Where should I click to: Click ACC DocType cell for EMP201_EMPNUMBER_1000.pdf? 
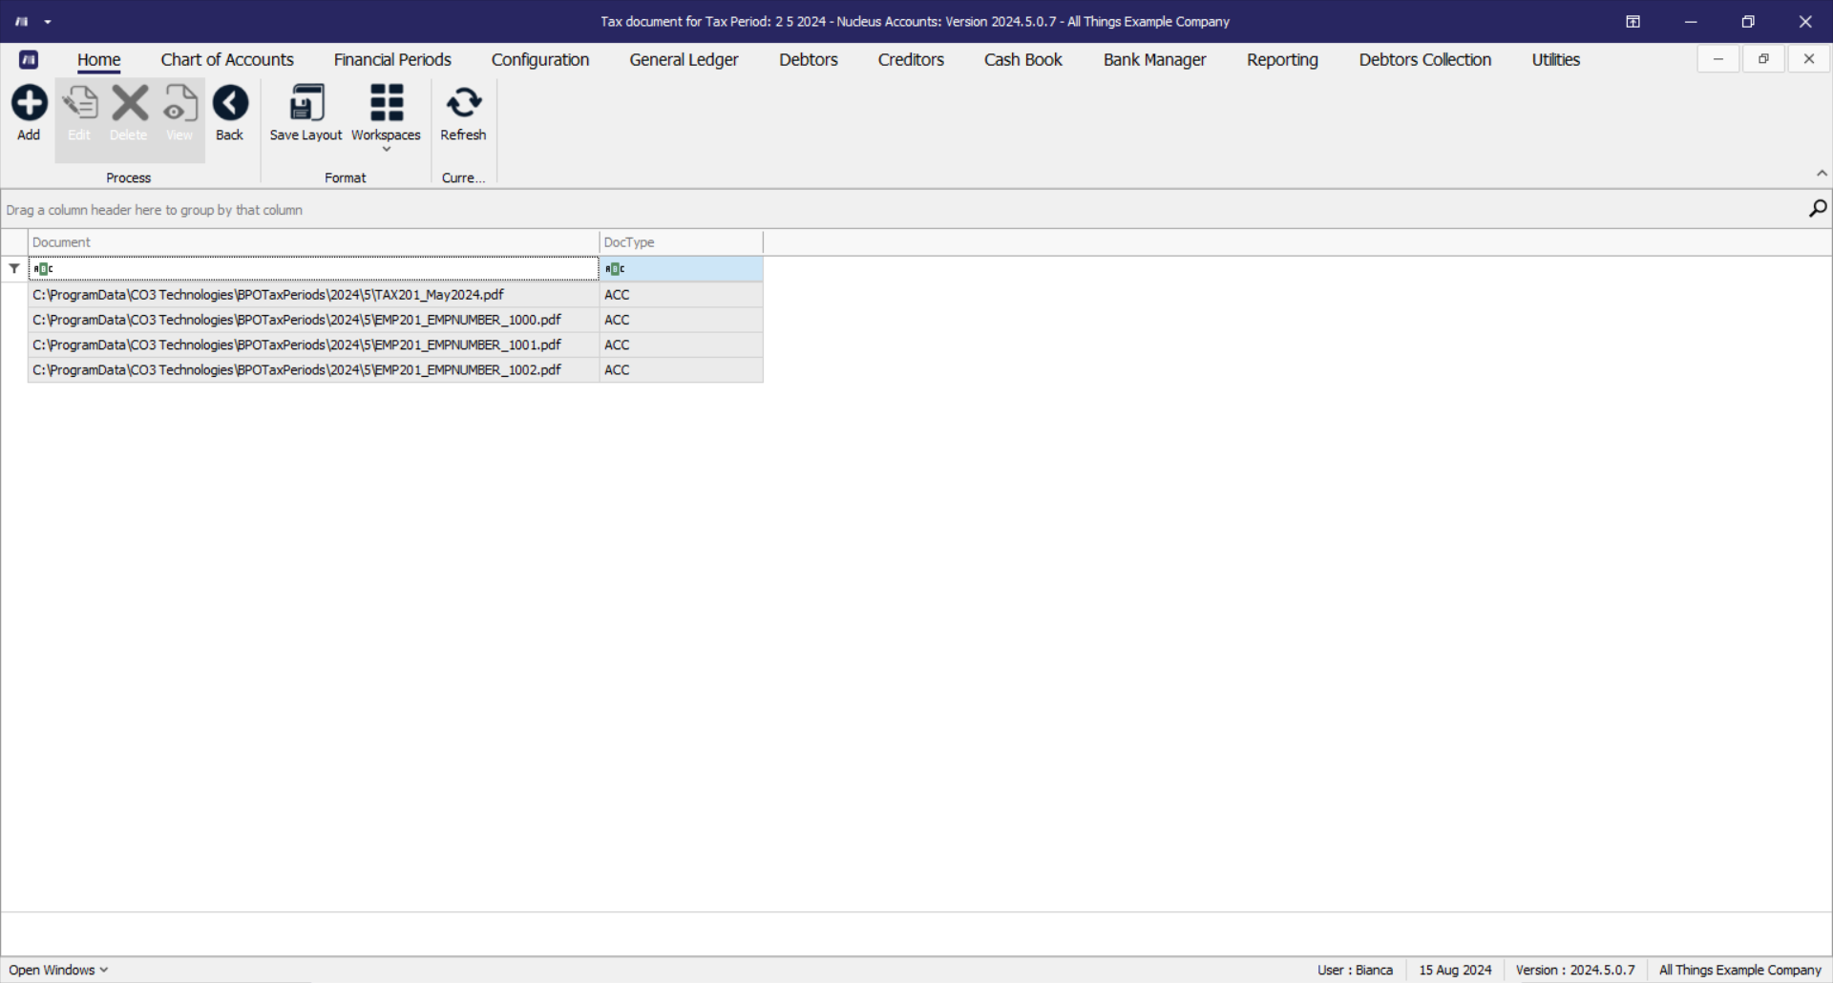click(x=681, y=320)
